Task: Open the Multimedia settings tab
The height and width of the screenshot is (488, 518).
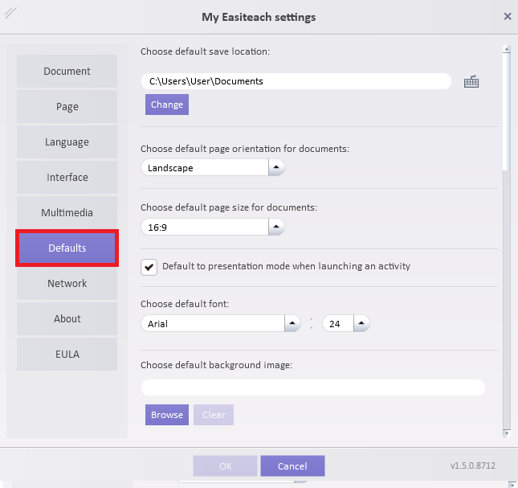Action: (67, 213)
